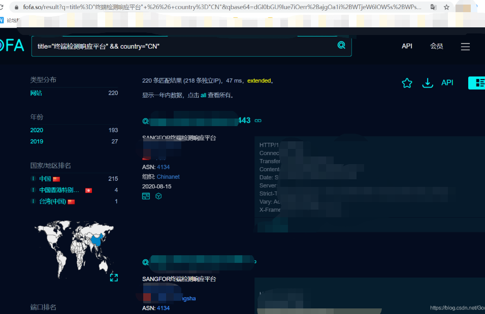Click the 'all' link to view all data
The image size is (485, 314).
click(203, 95)
